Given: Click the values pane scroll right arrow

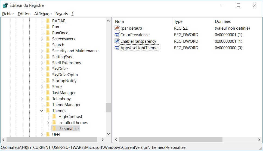Looking at the screenshot, I should (259, 140).
